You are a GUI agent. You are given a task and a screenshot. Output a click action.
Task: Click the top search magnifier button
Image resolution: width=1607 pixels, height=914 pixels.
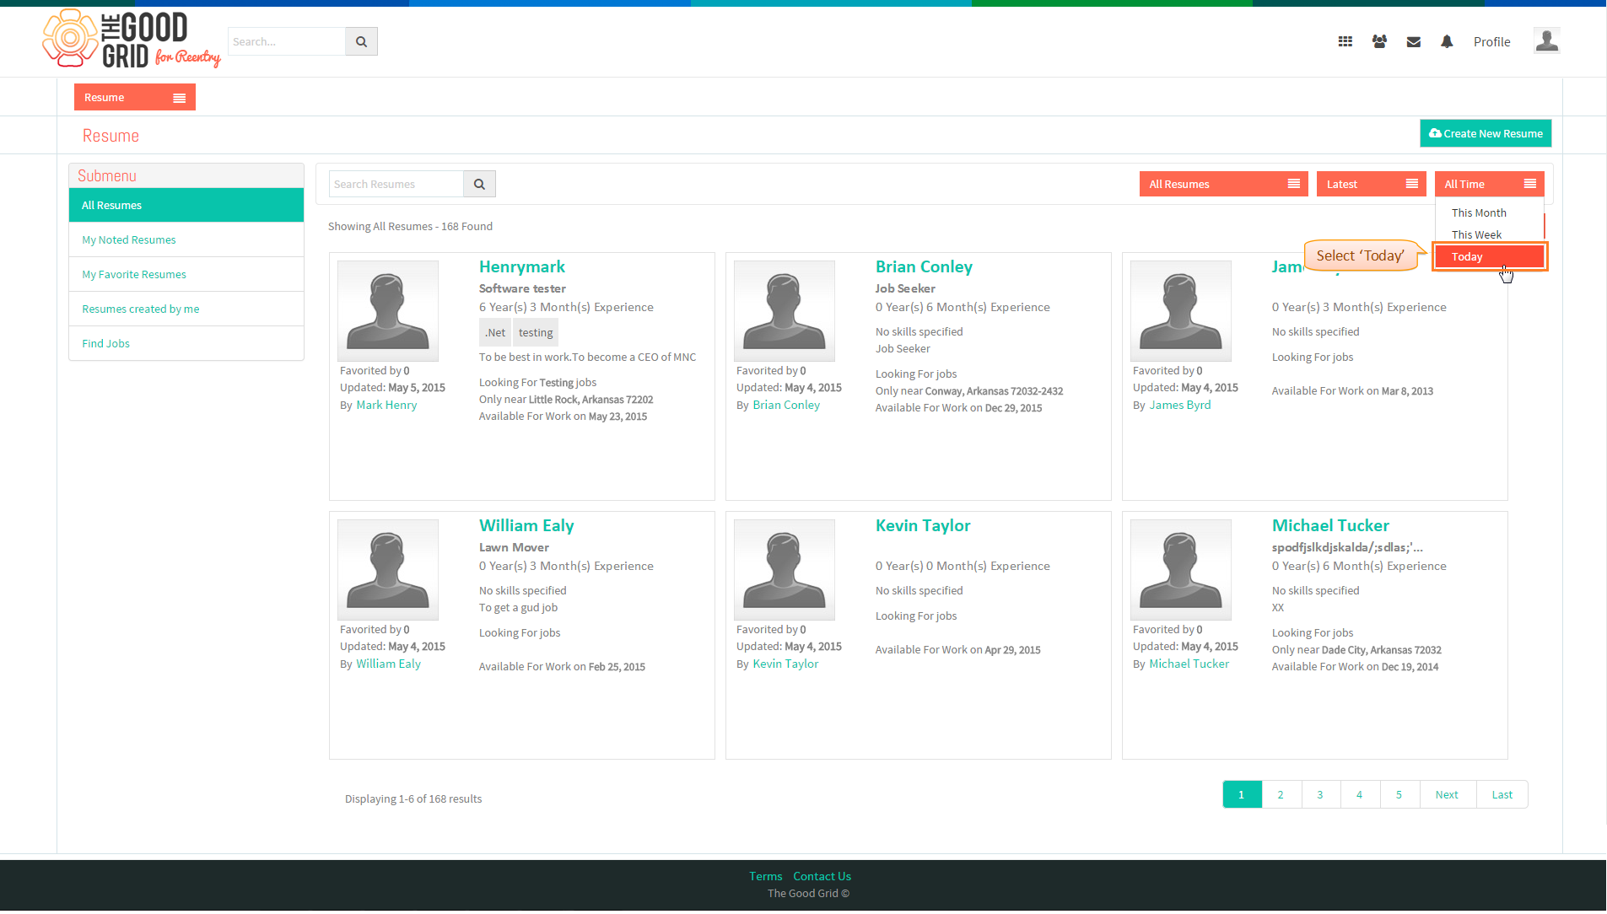click(361, 41)
